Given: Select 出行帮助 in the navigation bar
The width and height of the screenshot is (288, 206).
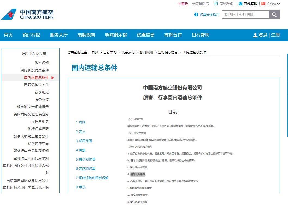Looking at the screenshot, I should click(x=201, y=35).
